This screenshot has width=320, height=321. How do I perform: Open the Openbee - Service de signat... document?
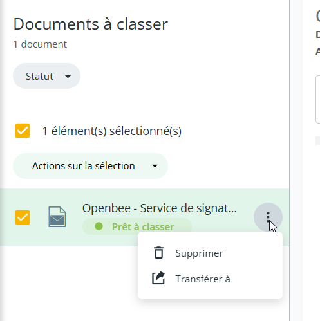click(x=160, y=208)
